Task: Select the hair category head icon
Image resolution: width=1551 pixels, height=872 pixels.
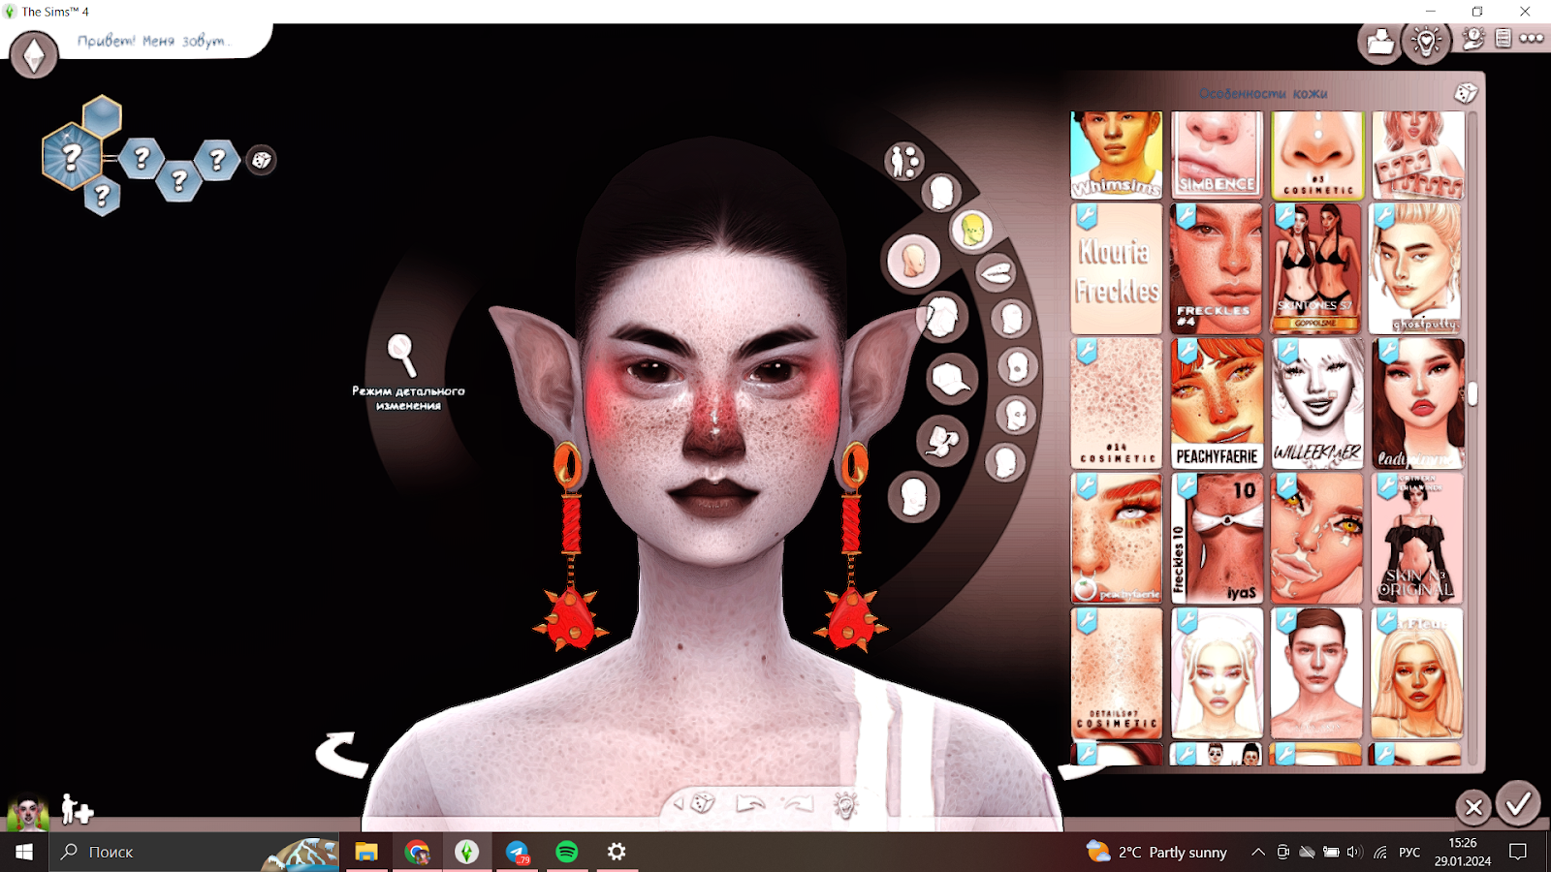Action: coord(940,317)
